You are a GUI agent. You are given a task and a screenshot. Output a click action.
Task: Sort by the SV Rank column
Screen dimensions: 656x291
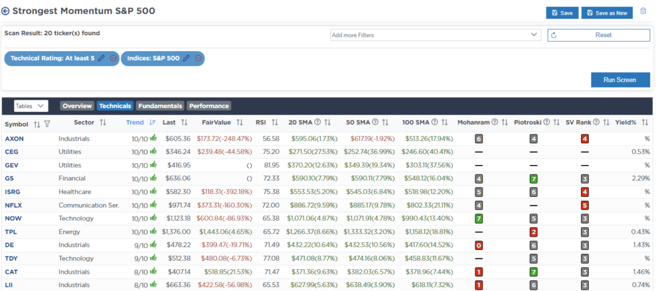(606, 122)
